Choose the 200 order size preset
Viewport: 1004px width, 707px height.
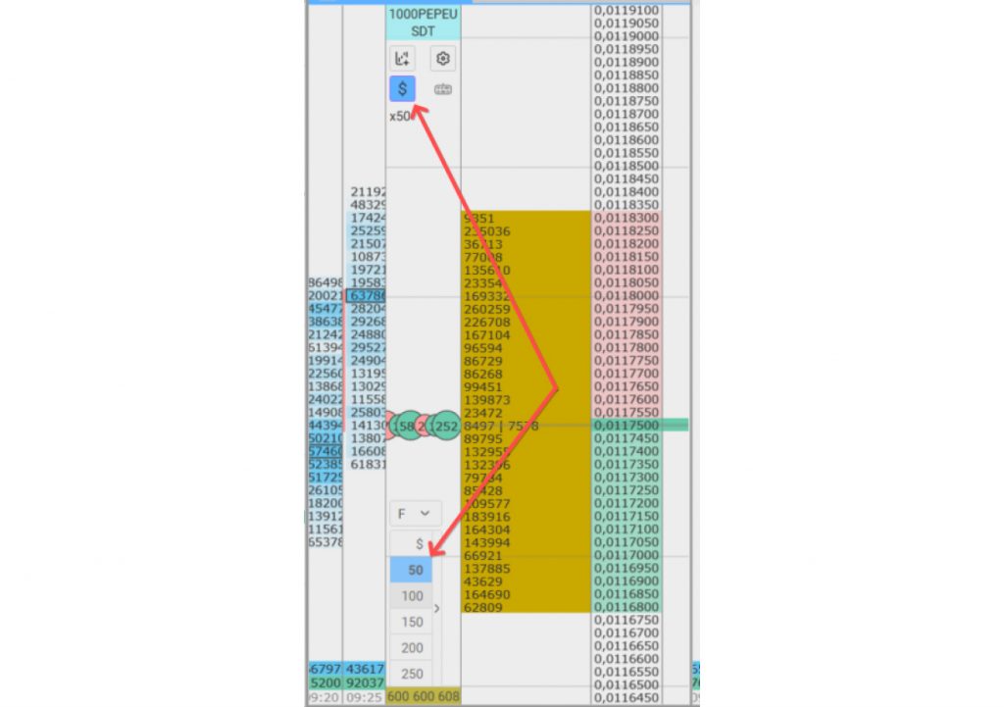tap(412, 648)
